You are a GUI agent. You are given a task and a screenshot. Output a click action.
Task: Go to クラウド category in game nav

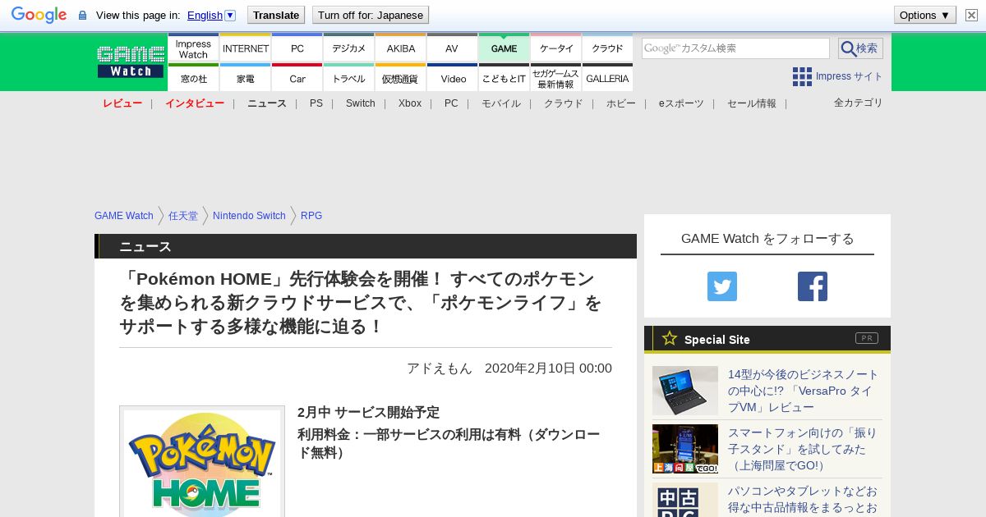coord(564,103)
